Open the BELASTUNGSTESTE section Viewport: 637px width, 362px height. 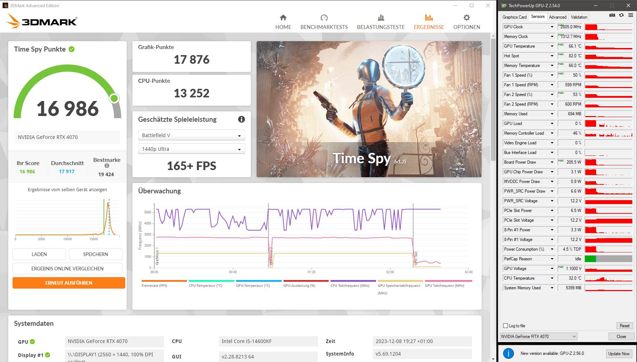click(x=381, y=22)
